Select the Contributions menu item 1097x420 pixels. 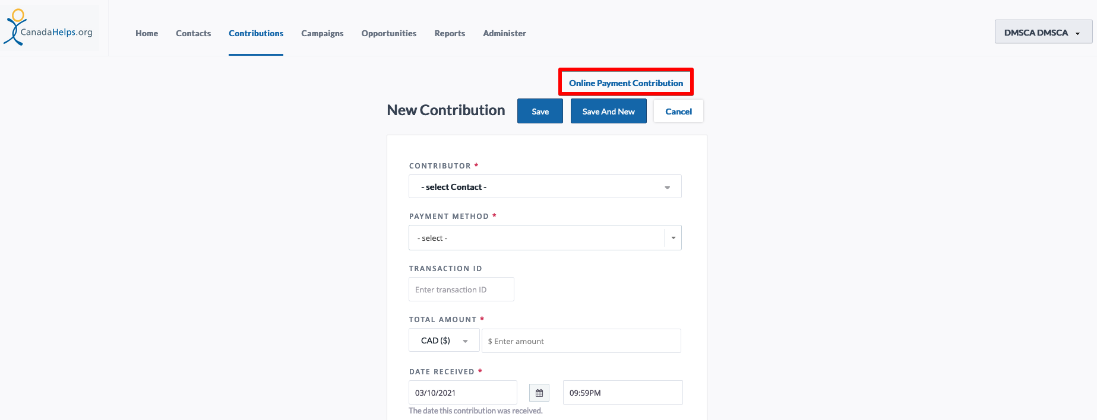[x=256, y=33]
